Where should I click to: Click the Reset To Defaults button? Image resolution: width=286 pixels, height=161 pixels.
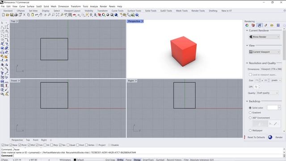256,137
